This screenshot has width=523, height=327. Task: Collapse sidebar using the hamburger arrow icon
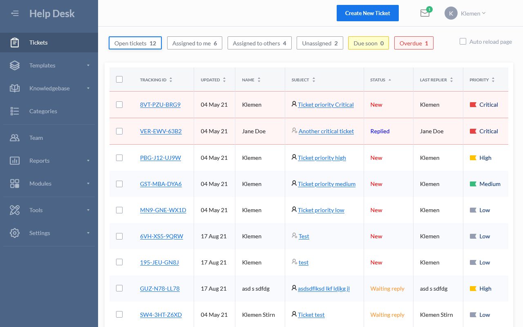click(x=15, y=13)
